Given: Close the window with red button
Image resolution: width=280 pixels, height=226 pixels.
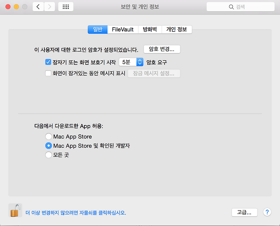Looking at the screenshot, I should pyautogui.click(x=8, y=7).
